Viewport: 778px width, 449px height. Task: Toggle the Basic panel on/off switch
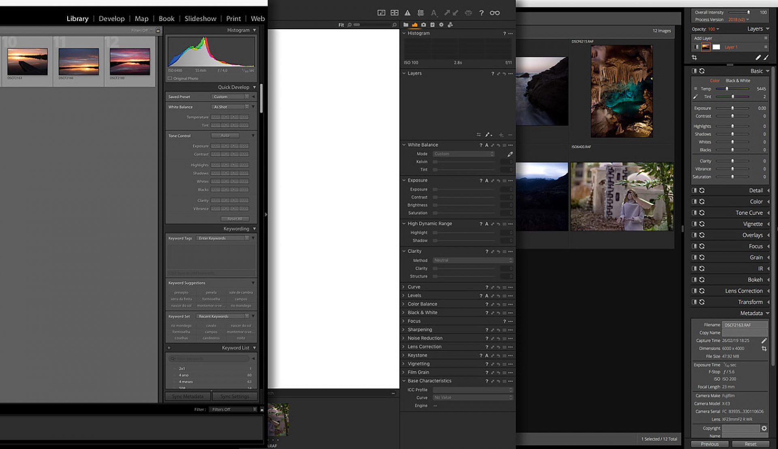[694, 71]
